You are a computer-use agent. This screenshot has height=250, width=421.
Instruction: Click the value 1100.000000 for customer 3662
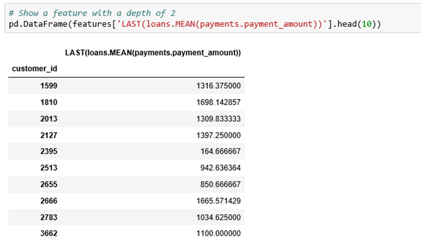219,233
